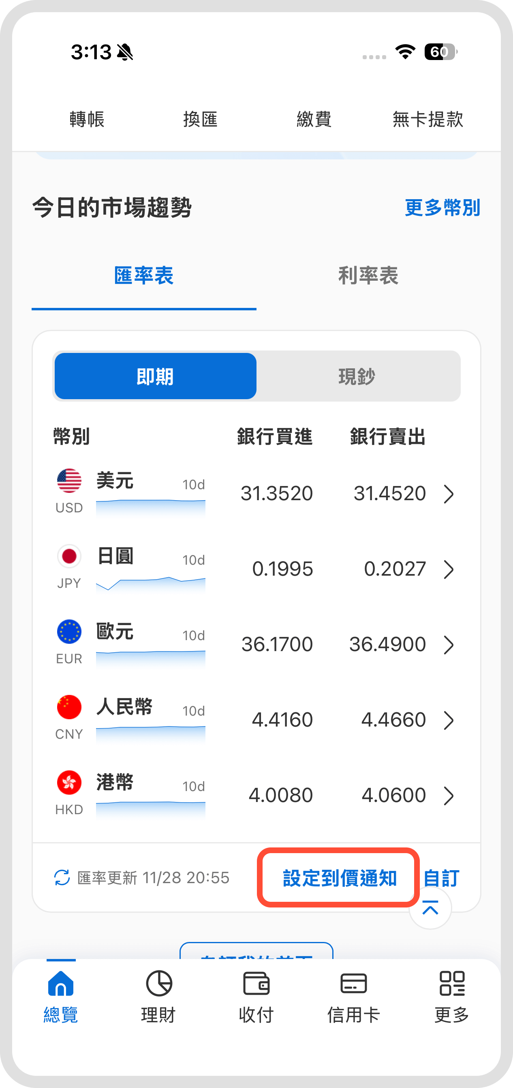Viewport: 513px width, 1088px height.
Task: Switch to the 利率表 tab
Action: (x=368, y=276)
